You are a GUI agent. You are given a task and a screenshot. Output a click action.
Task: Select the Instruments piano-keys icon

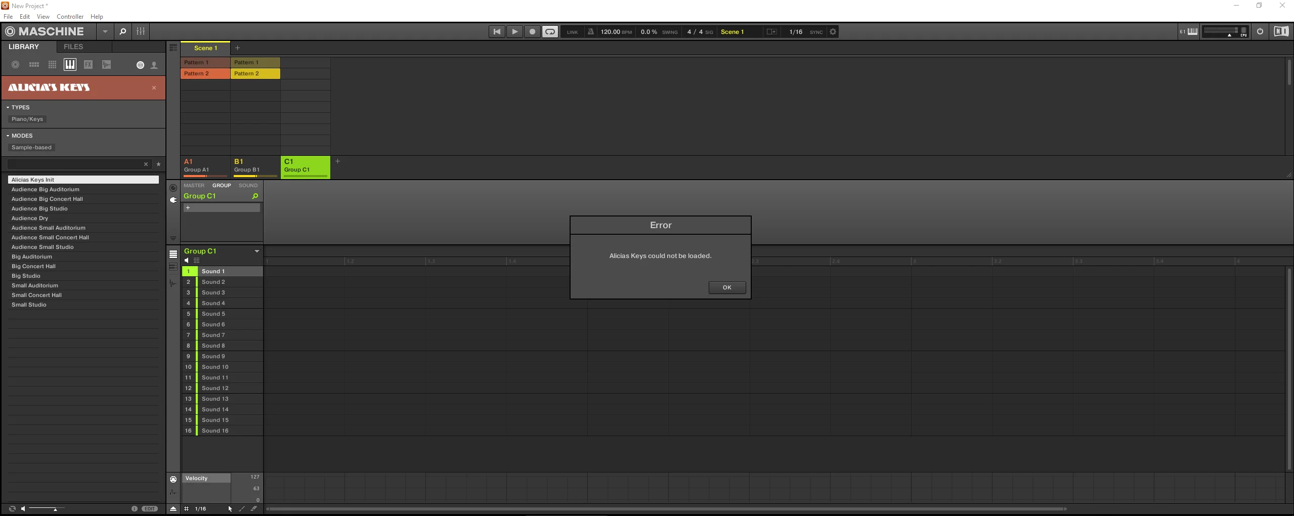(70, 64)
